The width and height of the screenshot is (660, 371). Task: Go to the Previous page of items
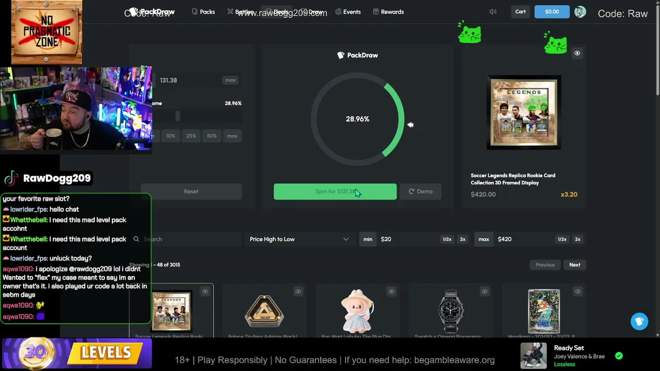click(545, 265)
